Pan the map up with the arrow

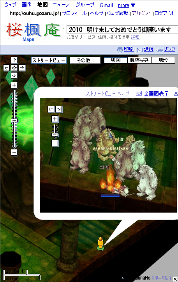(14, 60)
